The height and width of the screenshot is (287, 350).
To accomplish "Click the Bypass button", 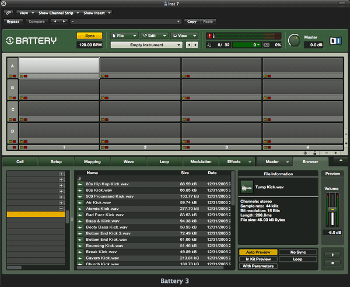I will [x=13, y=22].
